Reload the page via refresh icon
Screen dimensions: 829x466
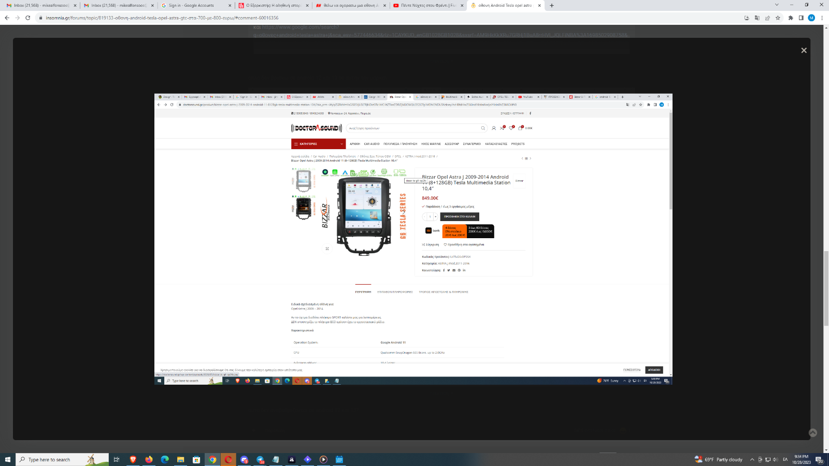pos(27,18)
